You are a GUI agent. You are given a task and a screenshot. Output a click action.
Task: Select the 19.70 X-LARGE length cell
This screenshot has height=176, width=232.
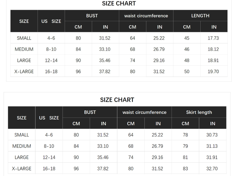pos(214,71)
